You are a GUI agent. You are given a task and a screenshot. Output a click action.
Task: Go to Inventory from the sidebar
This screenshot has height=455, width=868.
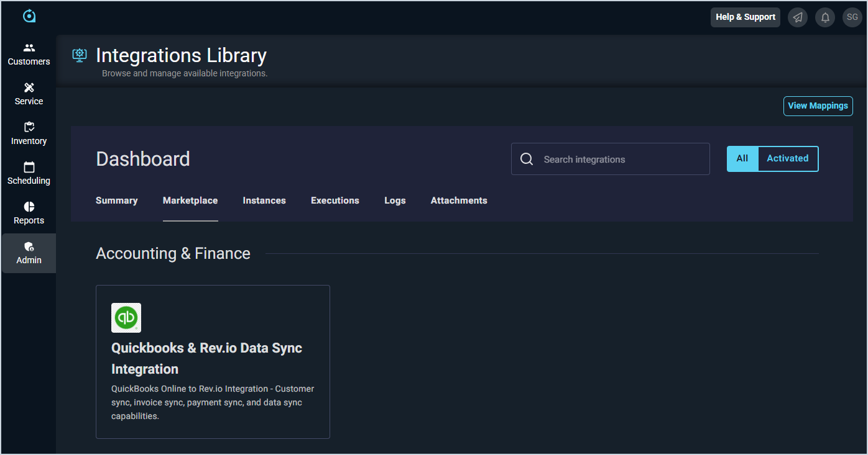(x=29, y=134)
